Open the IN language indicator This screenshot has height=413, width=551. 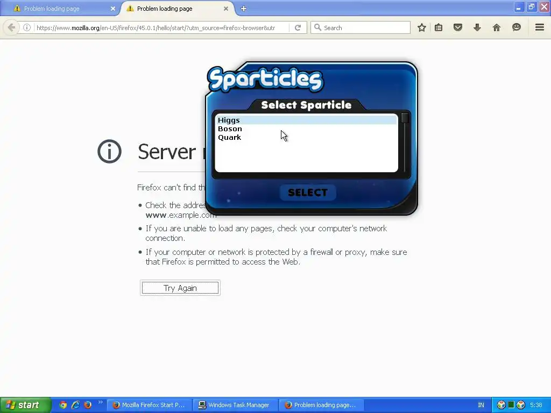pos(481,405)
